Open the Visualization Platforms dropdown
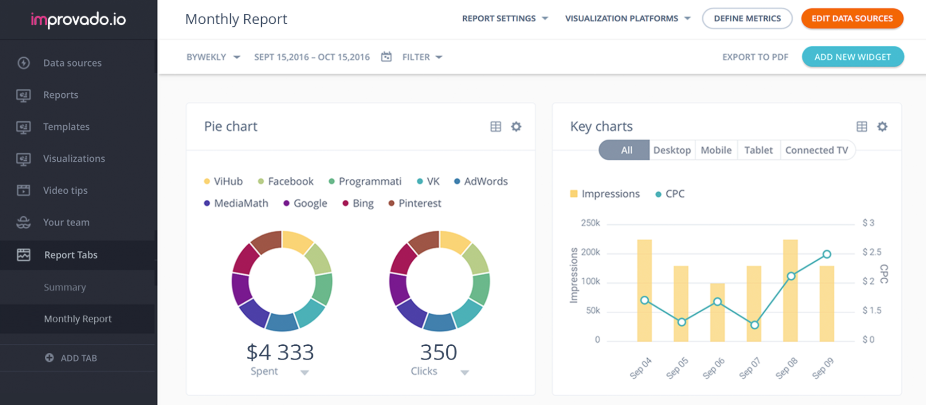This screenshot has height=405, width=926. click(628, 19)
